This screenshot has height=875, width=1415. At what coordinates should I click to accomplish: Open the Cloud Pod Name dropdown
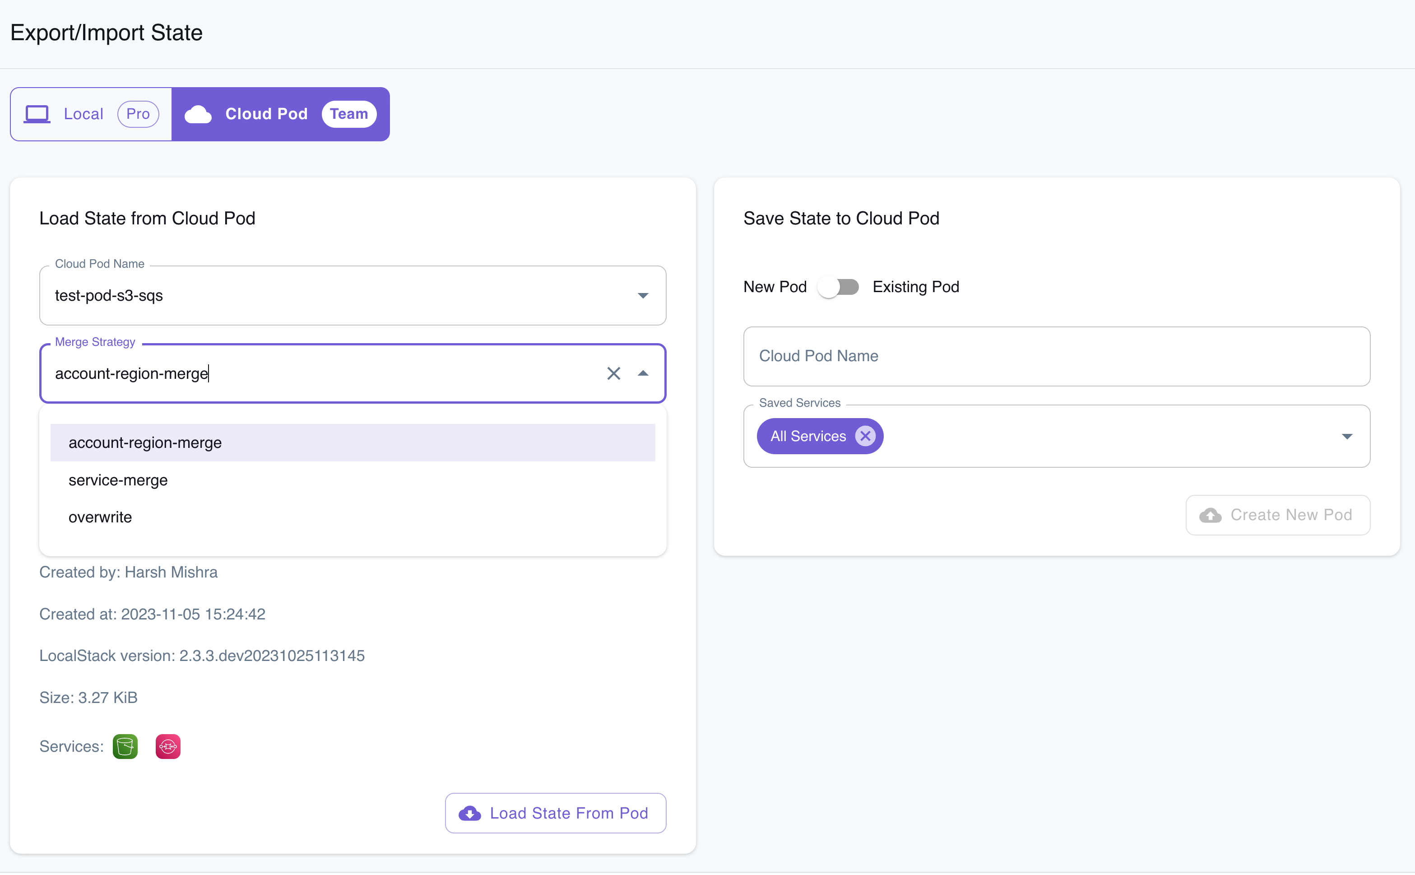tap(643, 295)
